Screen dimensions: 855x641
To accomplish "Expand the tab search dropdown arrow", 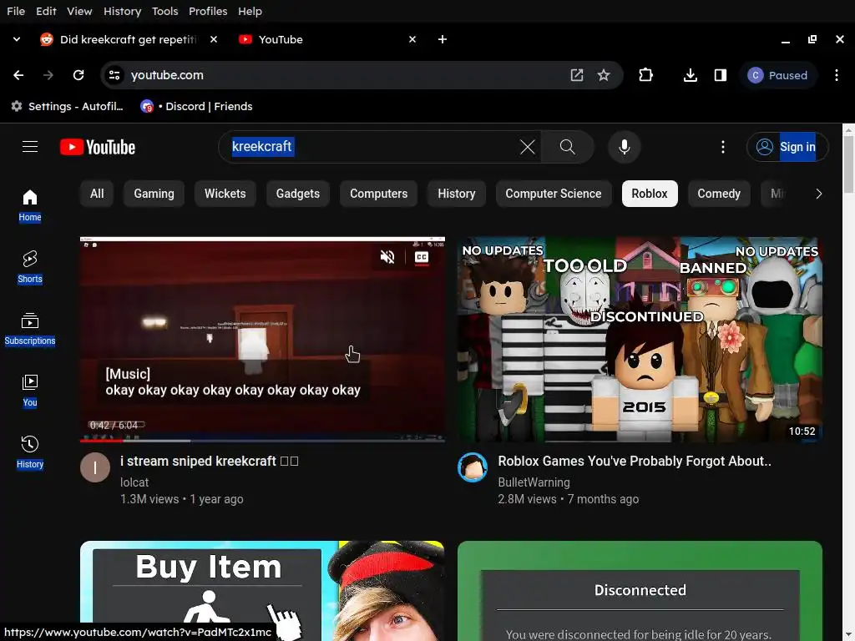I will pos(17,39).
